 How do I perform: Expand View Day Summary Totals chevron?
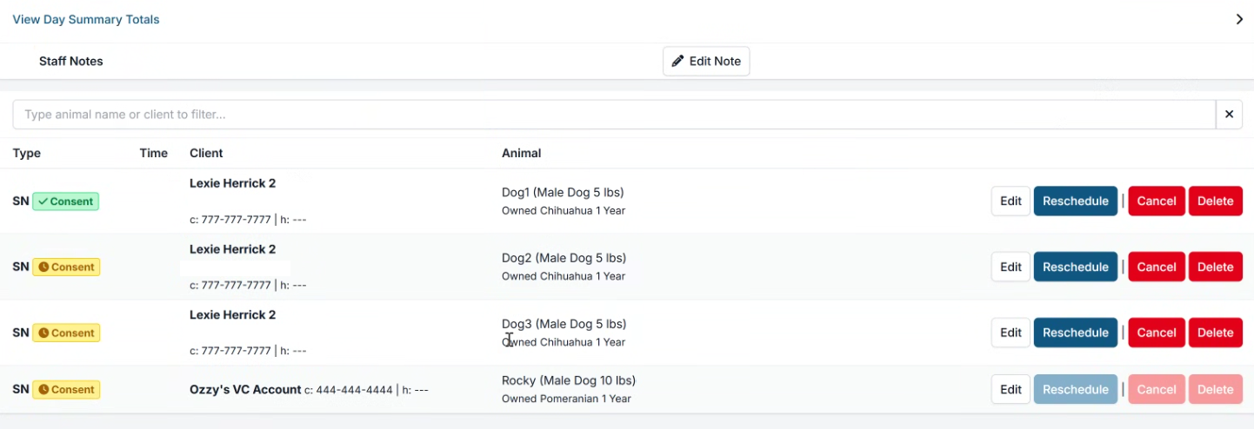tap(1239, 19)
